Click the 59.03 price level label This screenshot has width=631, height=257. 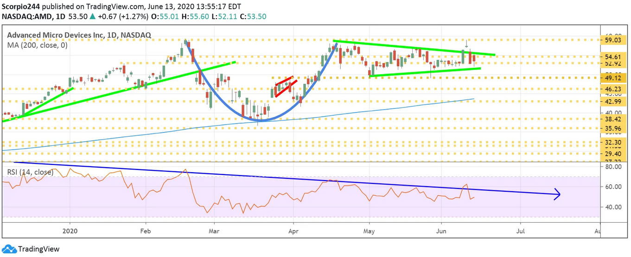612,40
